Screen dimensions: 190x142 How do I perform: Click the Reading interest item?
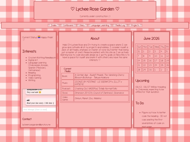click(32, 73)
